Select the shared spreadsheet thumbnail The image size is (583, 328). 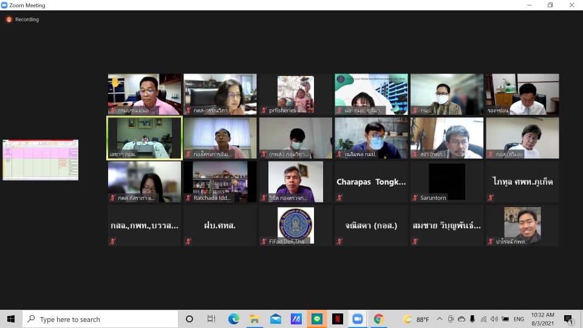click(41, 160)
